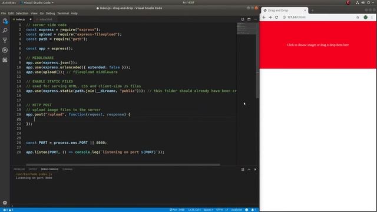Place cursor on line 21 in the editor

[131, 119]
